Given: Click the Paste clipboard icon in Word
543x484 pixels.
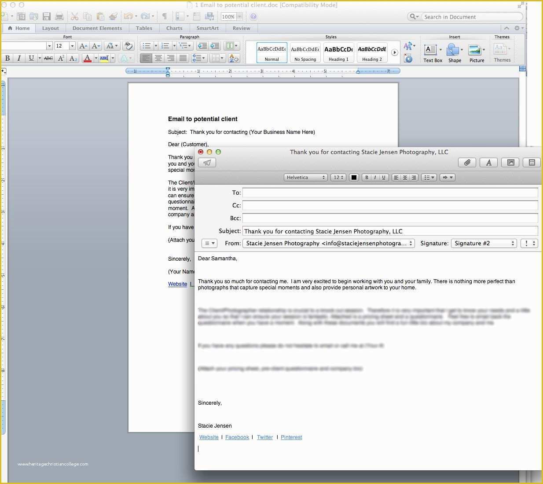Looking at the screenshot, I should pyautogui.click(x=100, y=16).
